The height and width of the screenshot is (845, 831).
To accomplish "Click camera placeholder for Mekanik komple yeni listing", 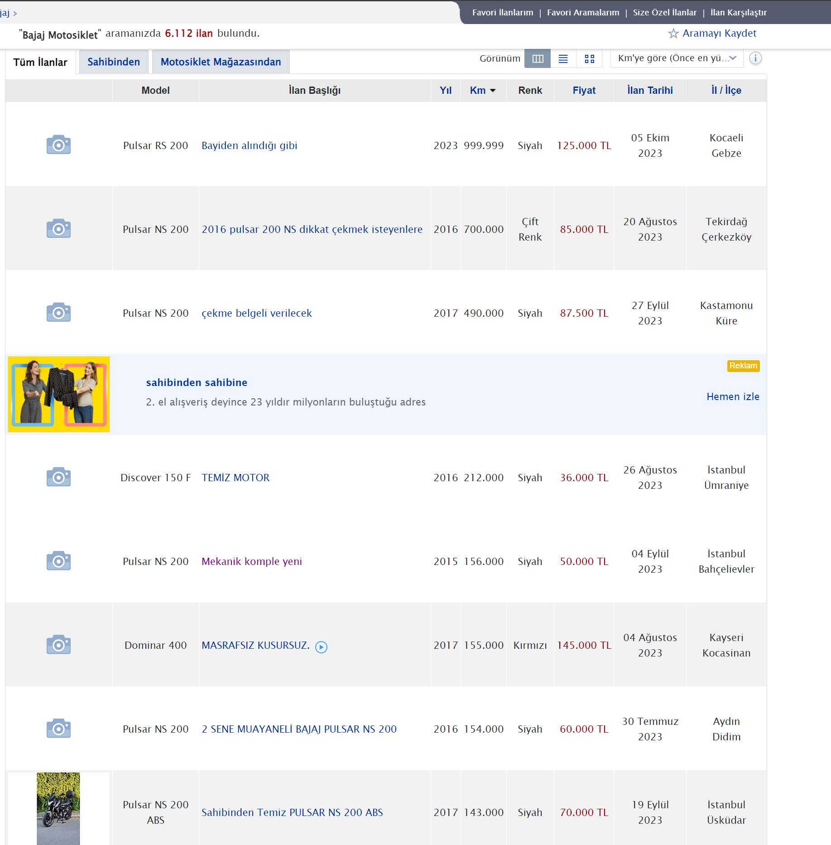I will [58, 560].
